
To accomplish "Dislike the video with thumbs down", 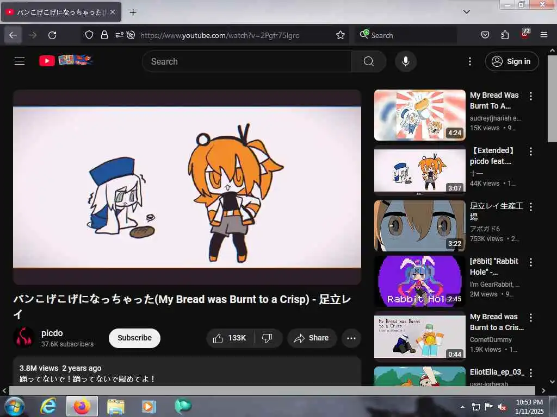I will (x=268, y=338).
